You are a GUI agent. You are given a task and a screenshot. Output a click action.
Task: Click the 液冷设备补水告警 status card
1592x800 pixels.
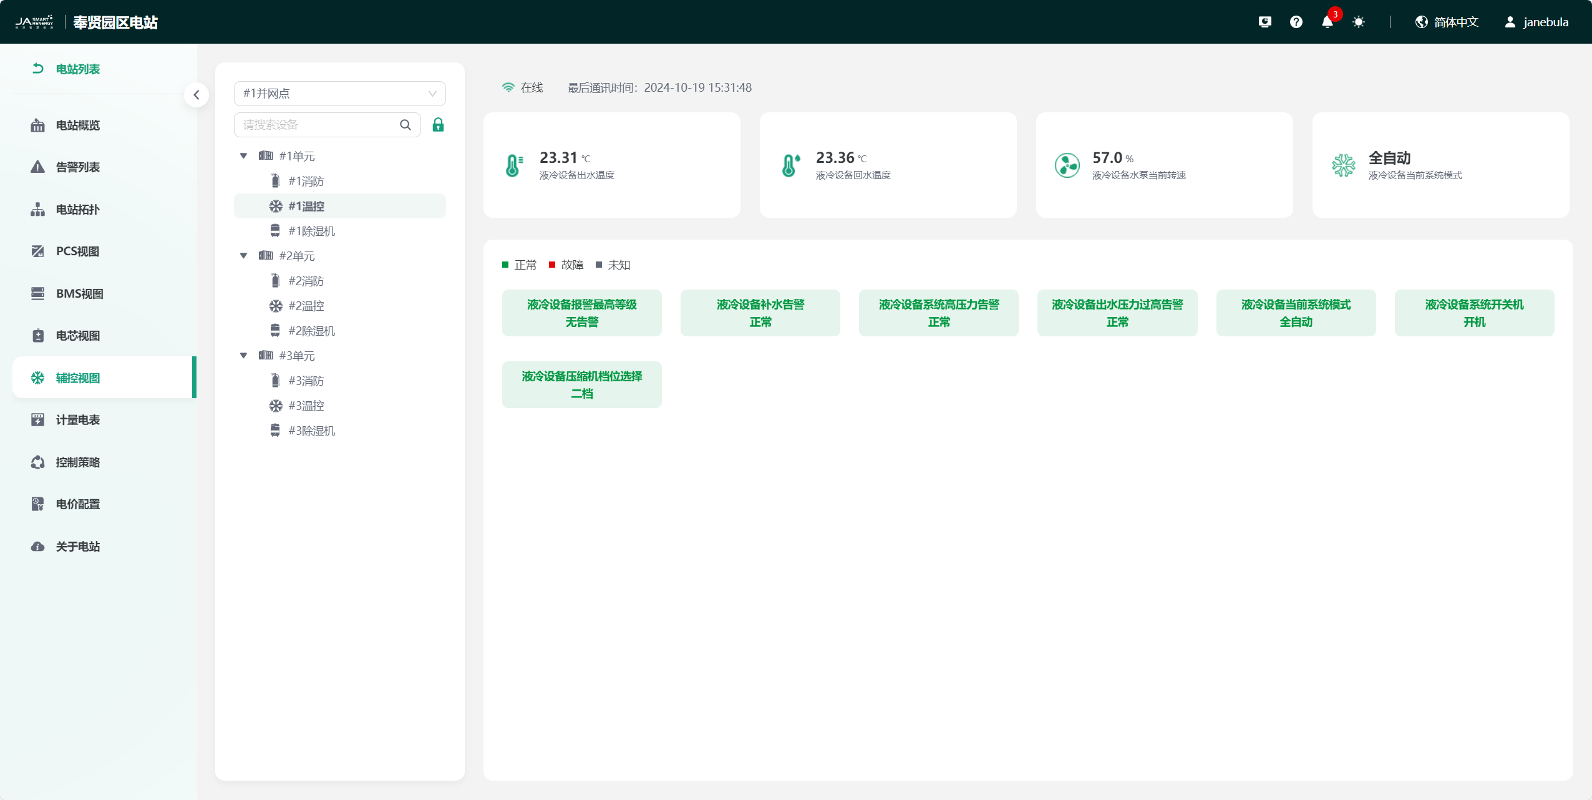tap(760, 313)
